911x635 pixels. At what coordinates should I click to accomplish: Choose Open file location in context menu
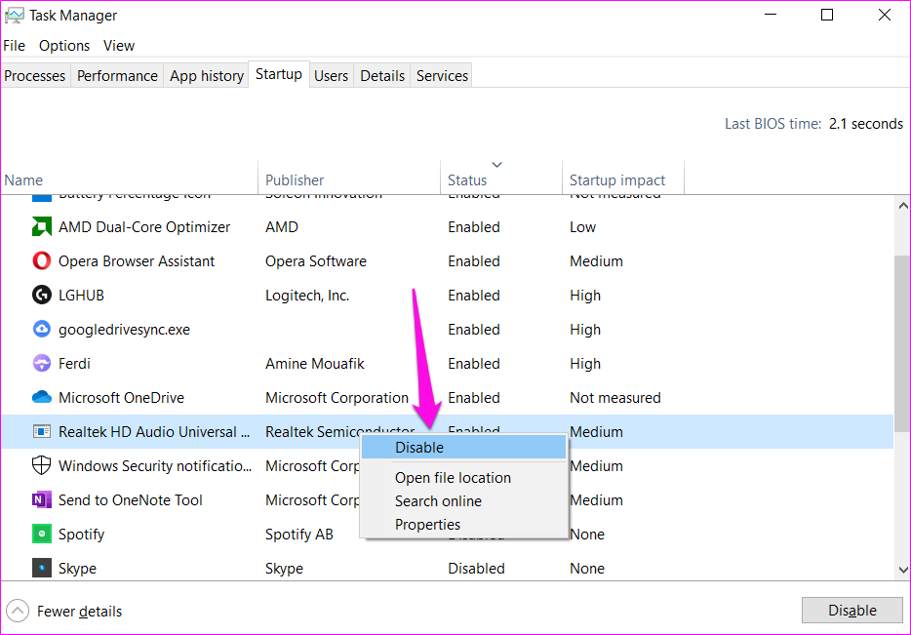click(x=463, y=478)
